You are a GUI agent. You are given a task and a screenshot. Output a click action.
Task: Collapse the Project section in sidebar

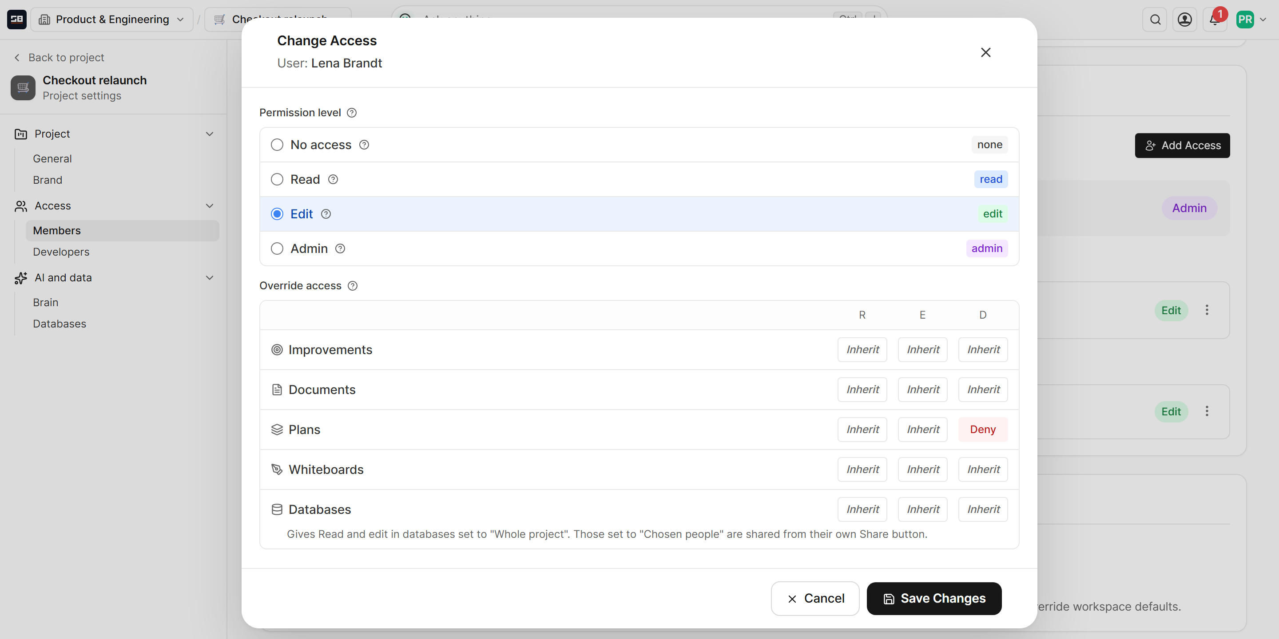coord(210,134)
